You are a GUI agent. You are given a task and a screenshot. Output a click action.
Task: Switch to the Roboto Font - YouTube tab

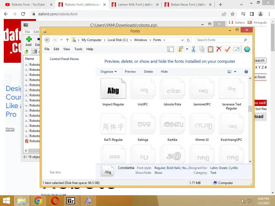click(x=28, y=5)
